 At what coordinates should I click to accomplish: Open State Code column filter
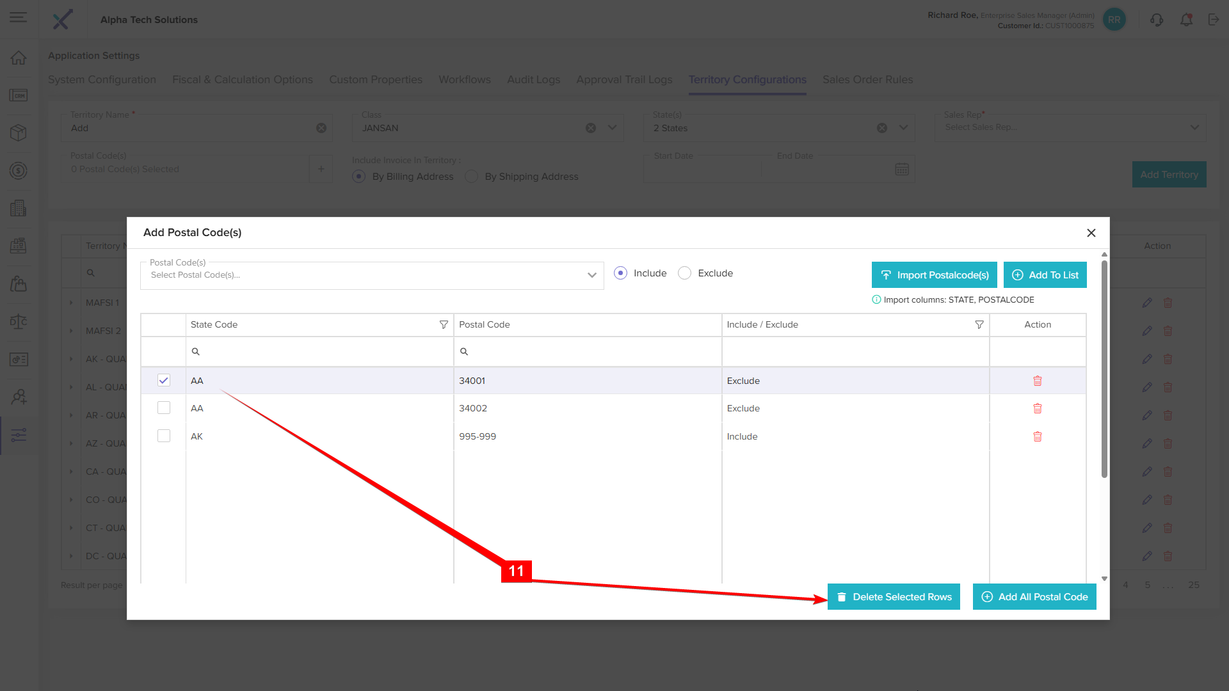coord(444,325)
